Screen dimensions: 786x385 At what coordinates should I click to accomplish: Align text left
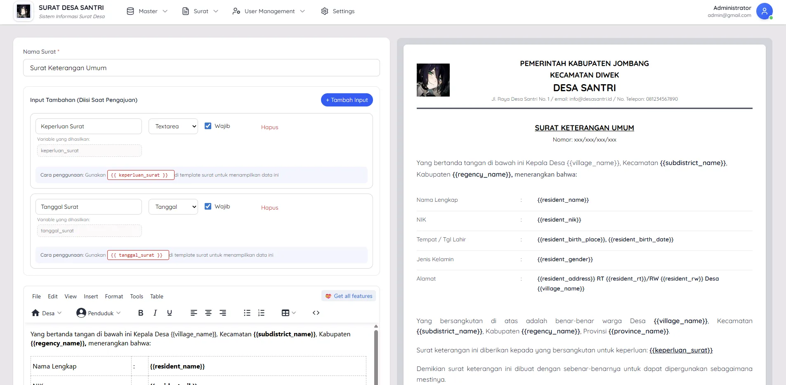[194, 313]
